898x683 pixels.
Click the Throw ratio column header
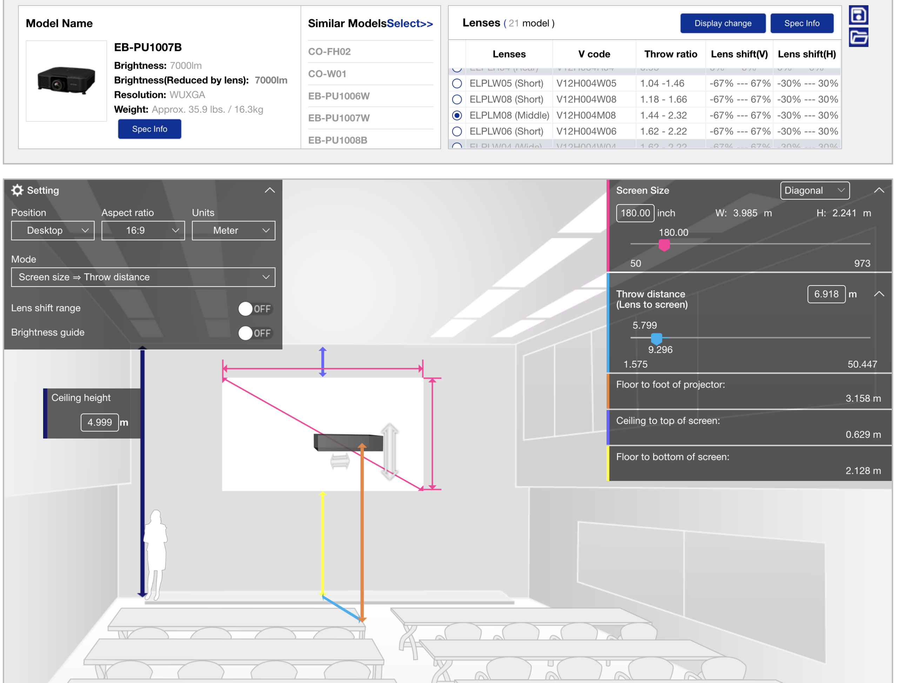(670, 54)
